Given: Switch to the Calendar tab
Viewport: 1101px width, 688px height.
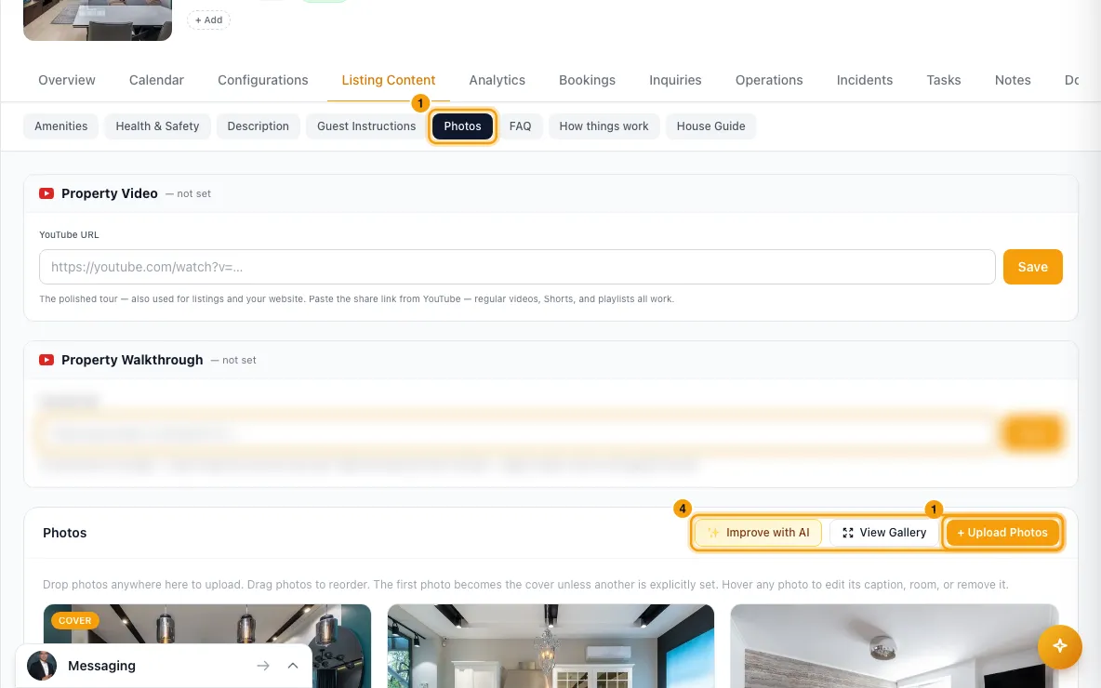Looking at the screenshot, I should pyautogui.click(x=156, y=80).
